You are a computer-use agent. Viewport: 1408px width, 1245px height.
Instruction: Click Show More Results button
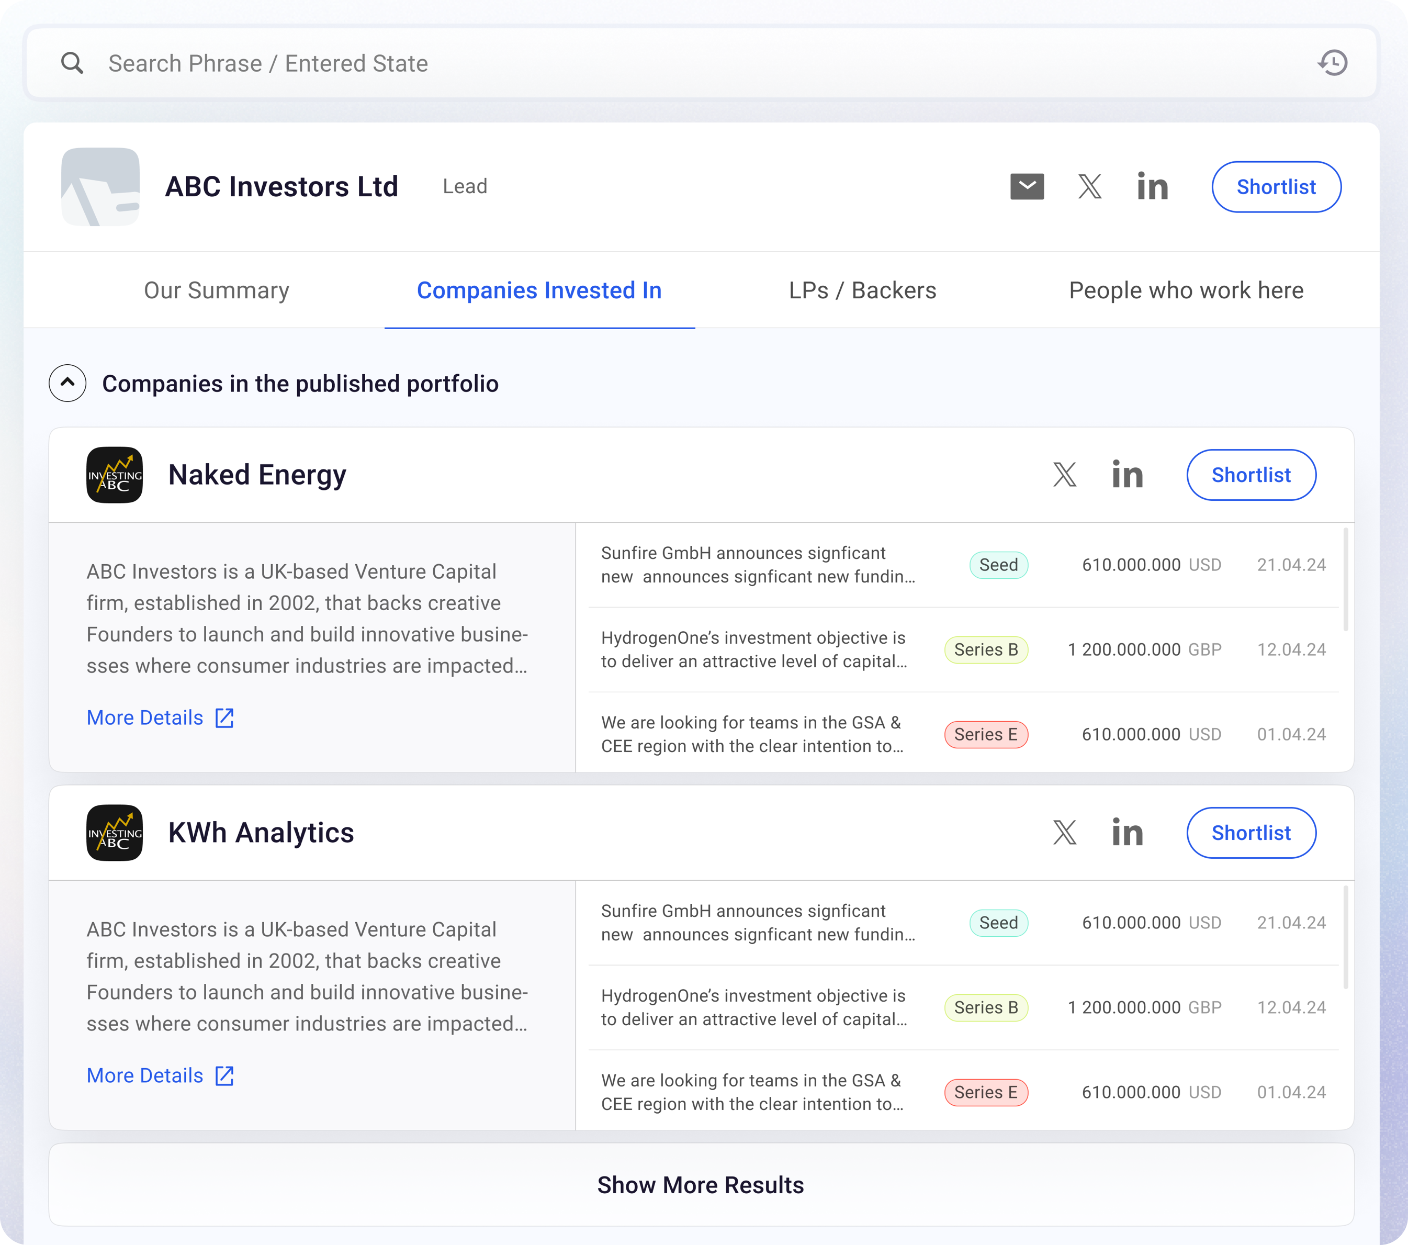point(701,1184)
